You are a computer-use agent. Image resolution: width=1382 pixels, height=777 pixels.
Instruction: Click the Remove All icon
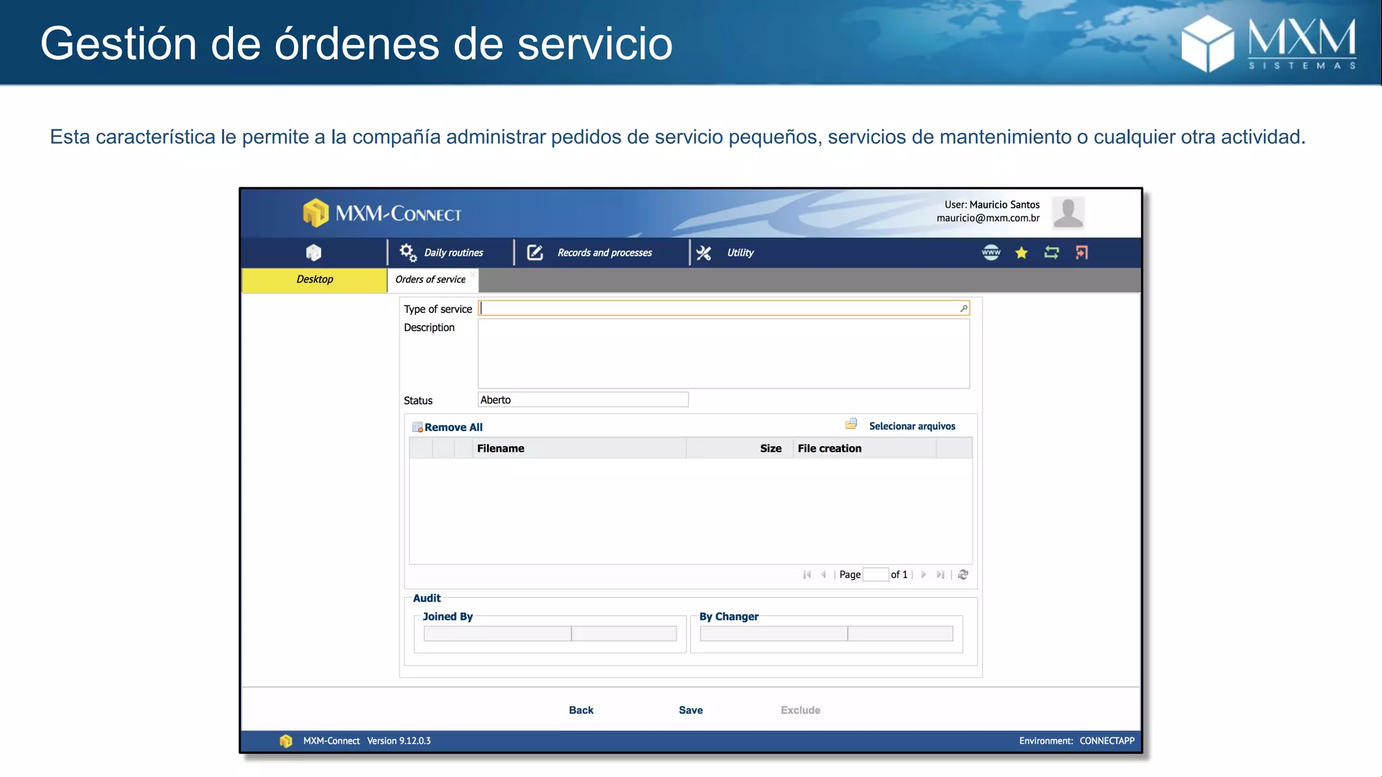click(x=418, y=427)
